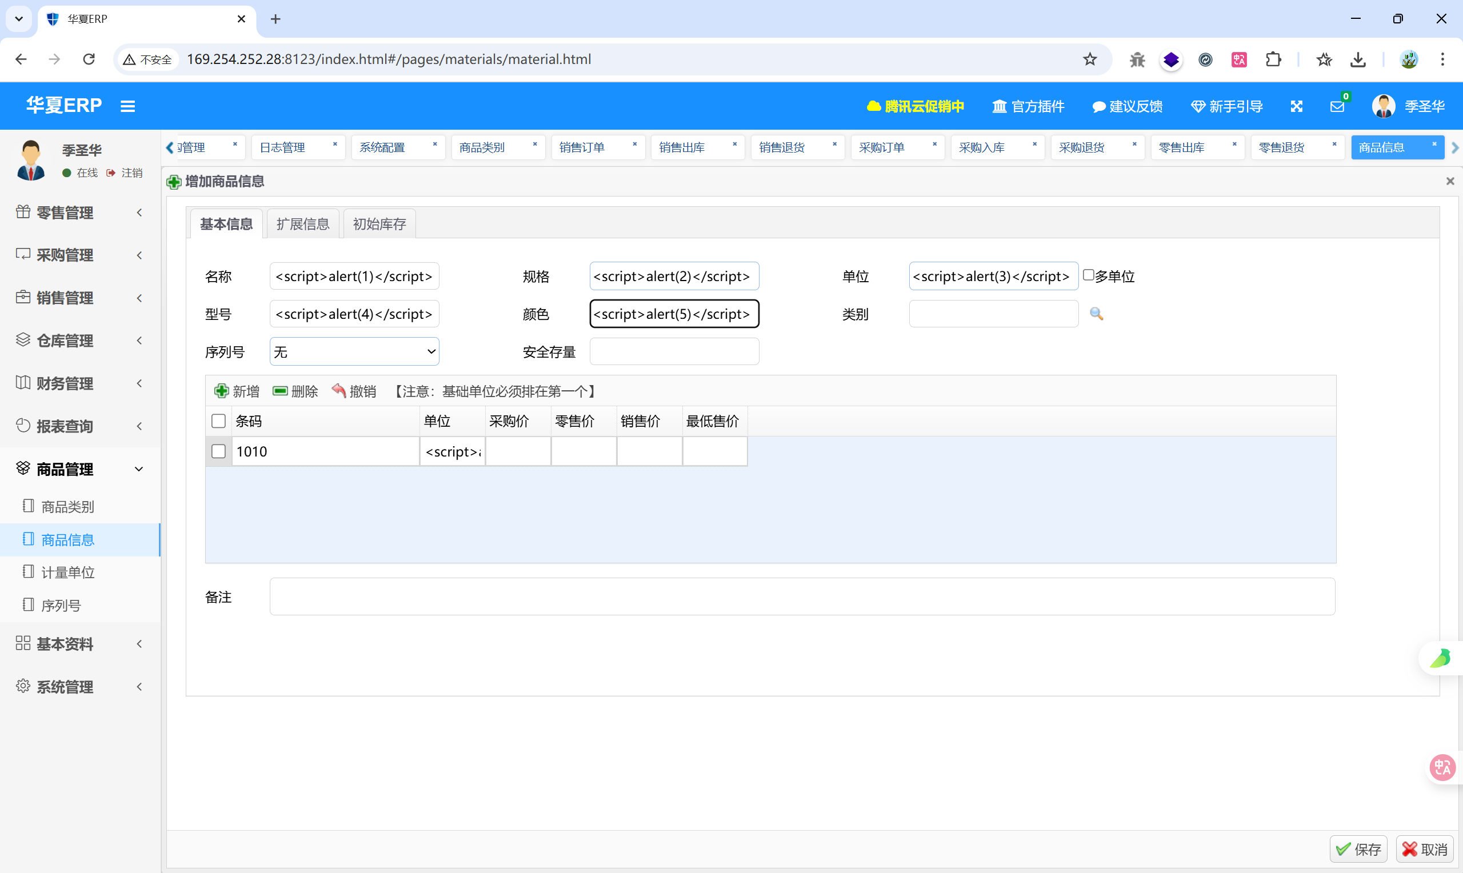This screenshot has width=1463, height=873.
Task: Click the 保存 save button
Action: 1358,849
